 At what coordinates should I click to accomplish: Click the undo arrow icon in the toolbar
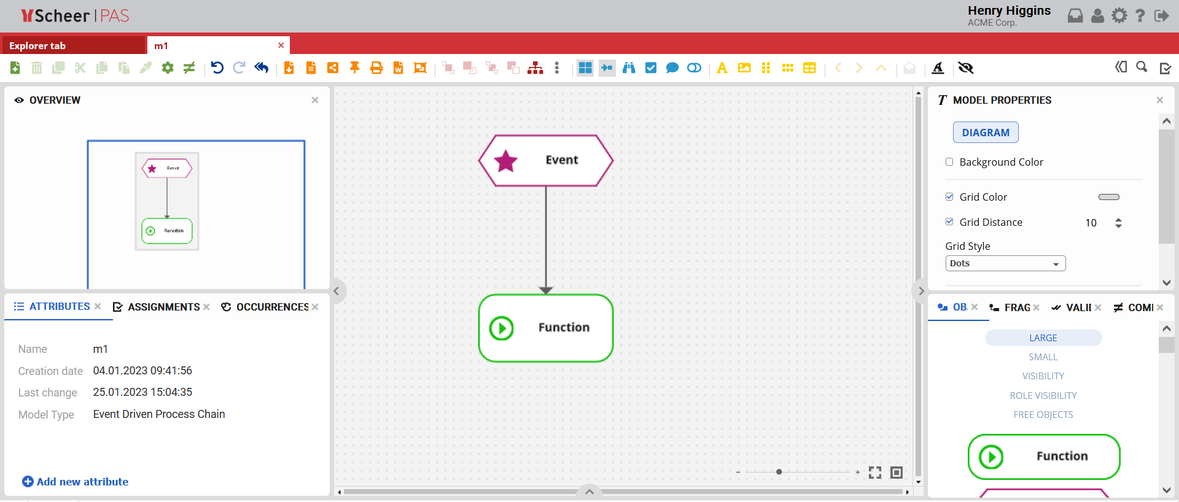(x=217, y=68)
